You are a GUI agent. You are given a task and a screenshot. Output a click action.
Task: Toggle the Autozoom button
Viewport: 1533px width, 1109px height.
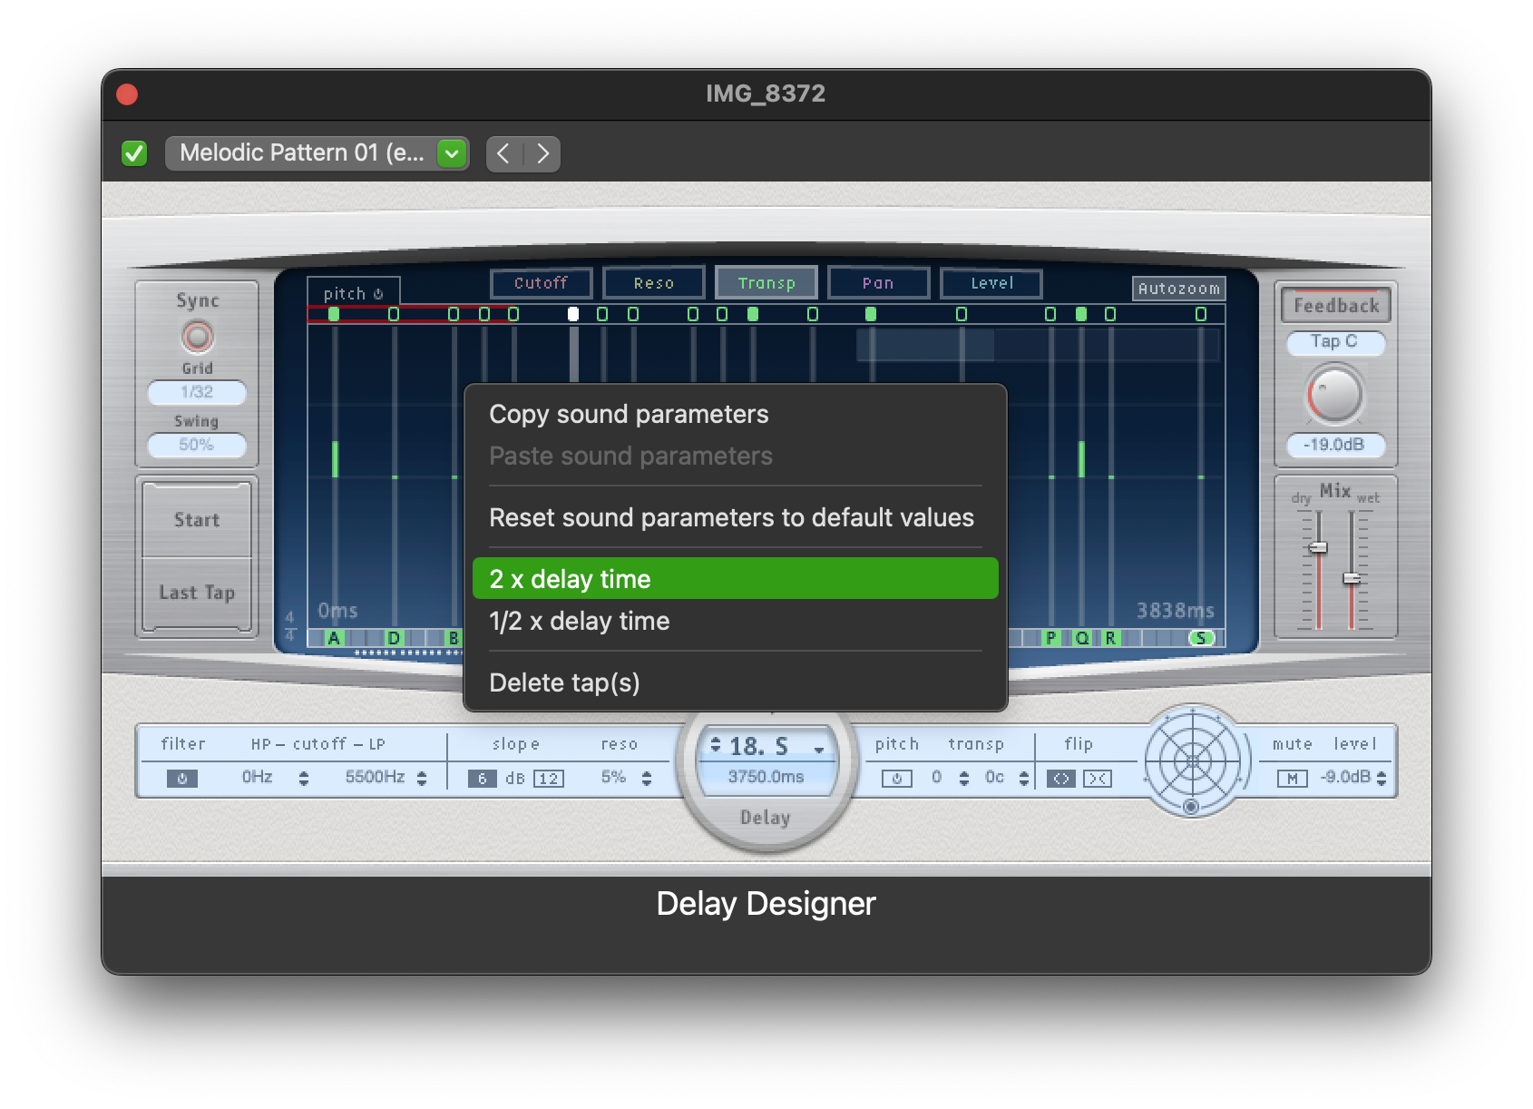click(1179, 289)
